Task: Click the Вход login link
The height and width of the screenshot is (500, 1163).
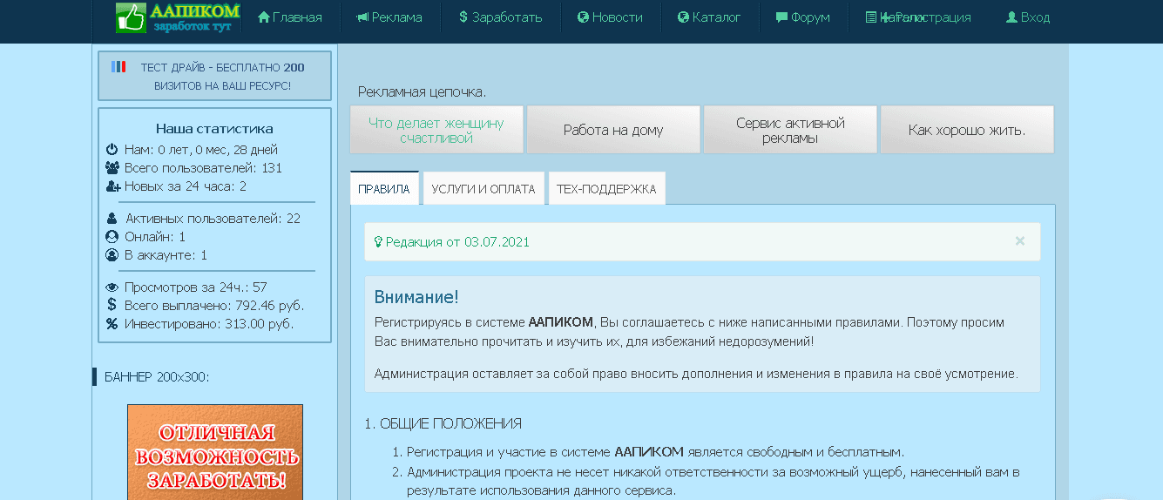Action: point(1028,17)
